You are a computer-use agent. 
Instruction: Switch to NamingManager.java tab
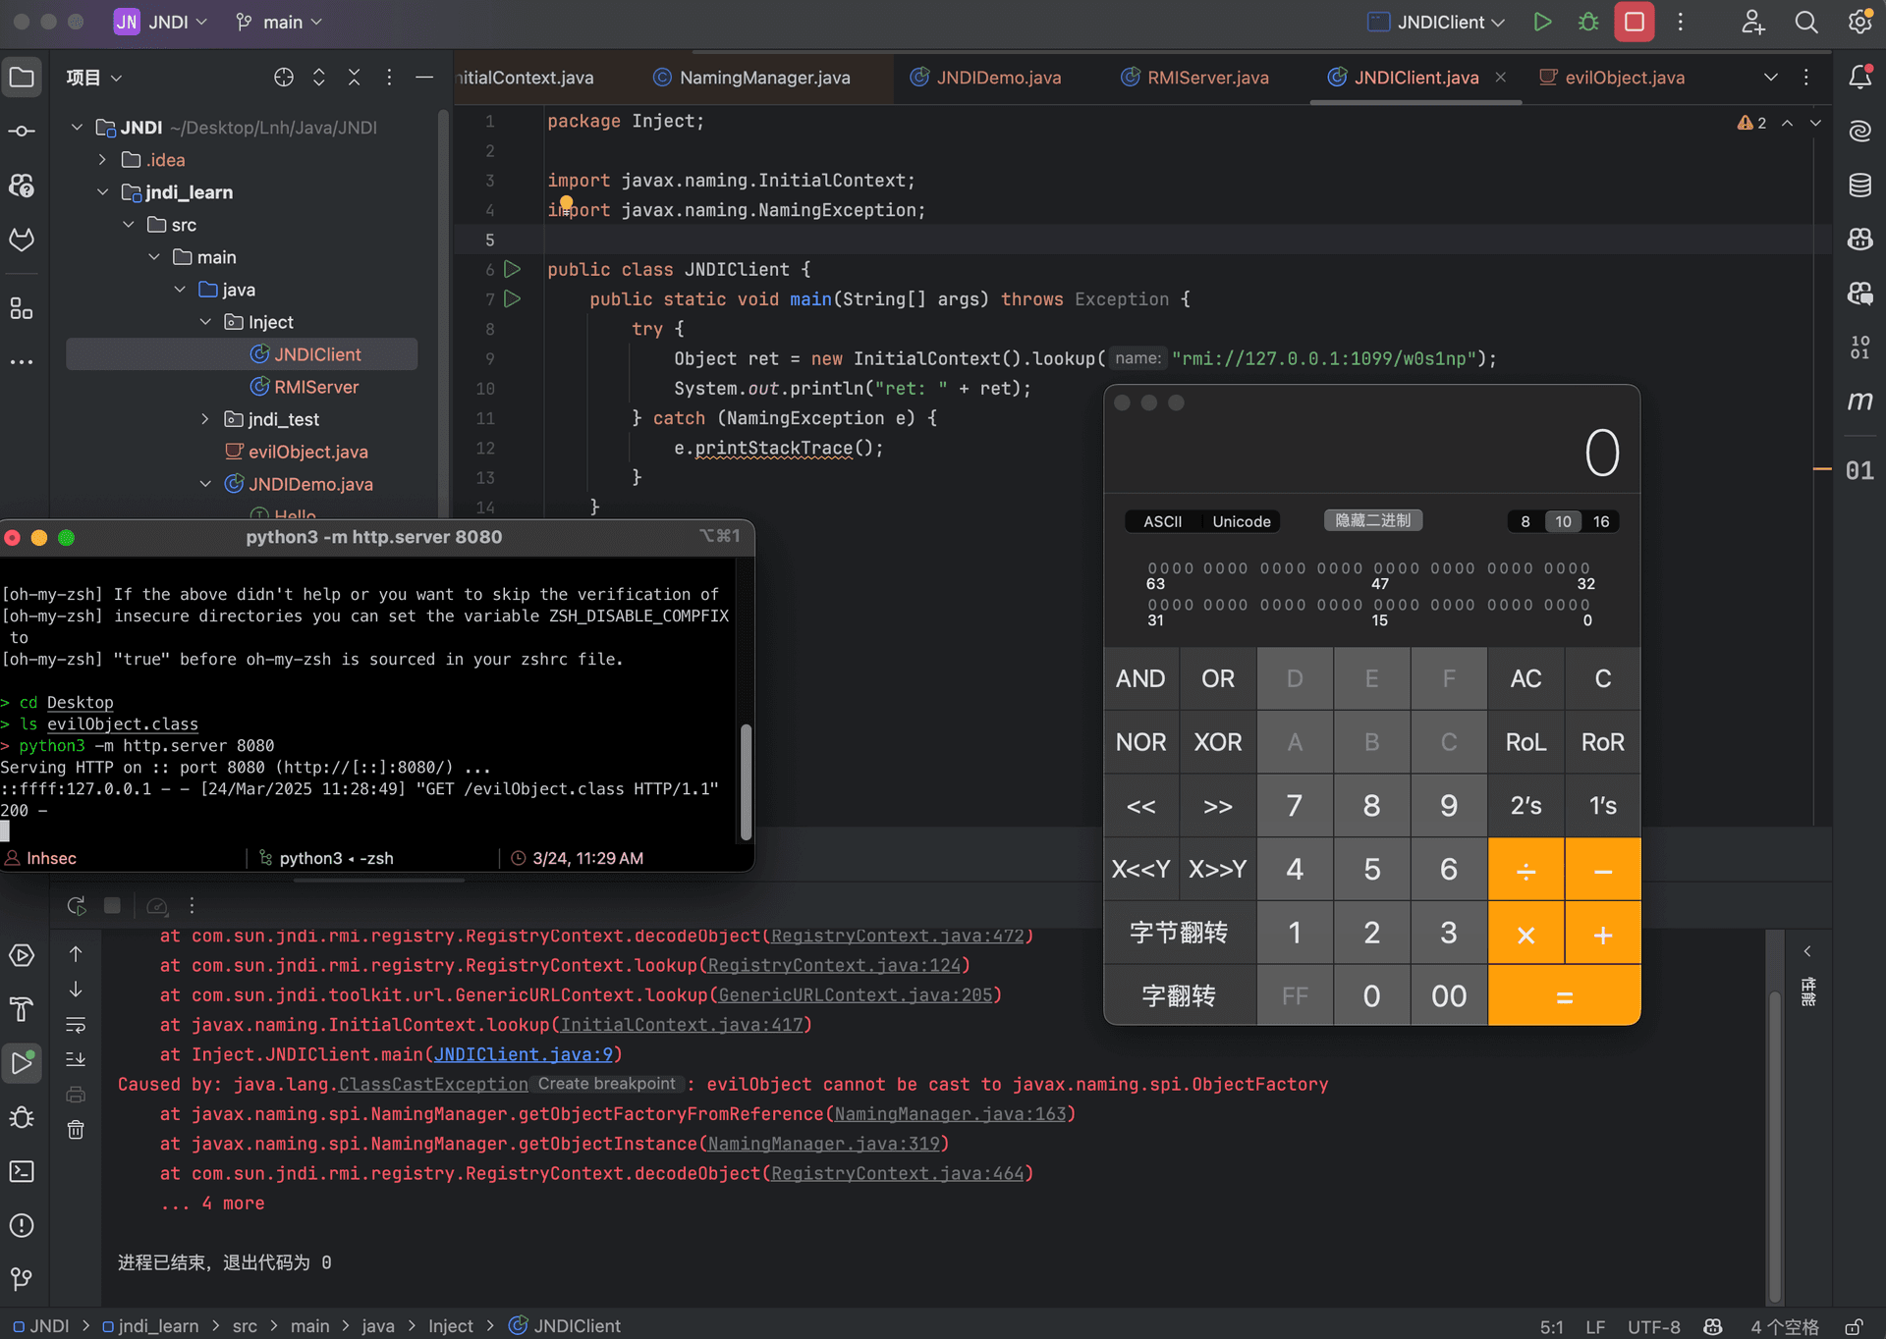[752, 78]
